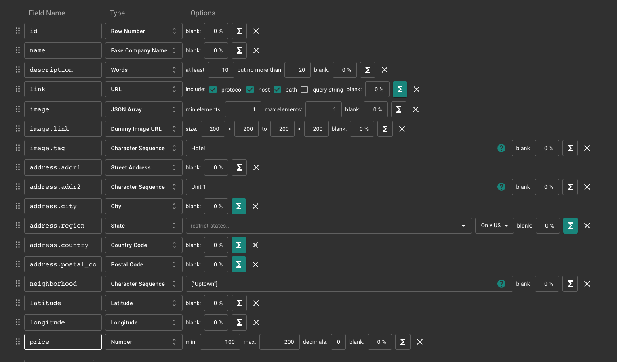Delete the longitude field row
Viewport: 617px width, 362px height.
point(256,322)
